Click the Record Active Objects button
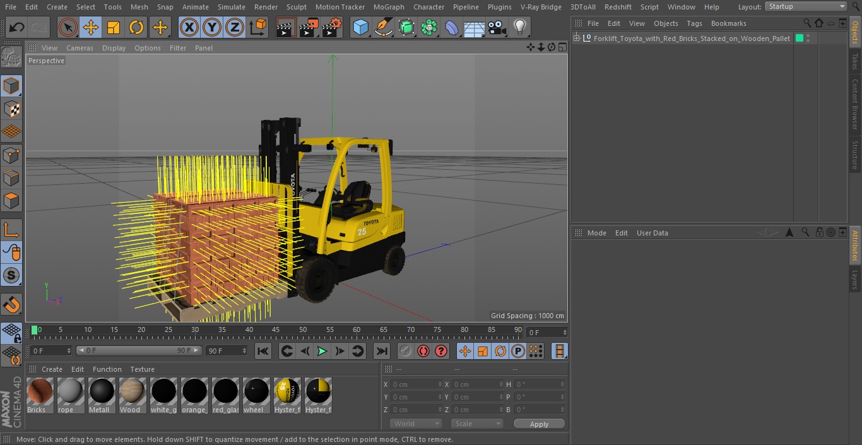 point(406,351)
